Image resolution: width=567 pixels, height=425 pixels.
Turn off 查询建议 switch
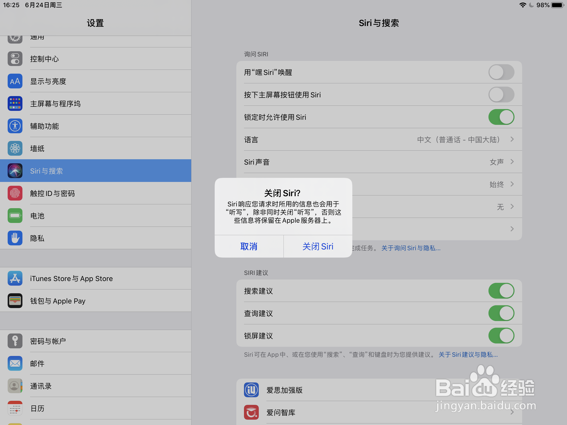tap(501, 313)
